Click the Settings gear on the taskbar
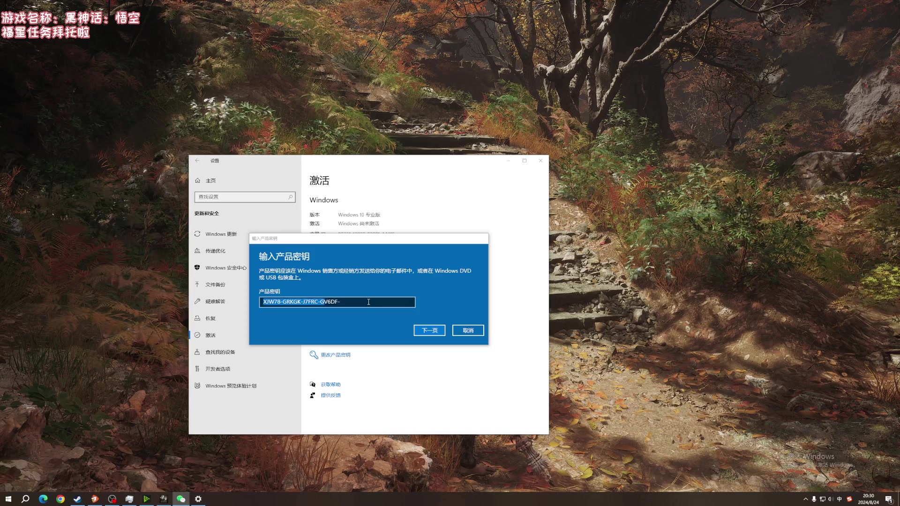 [198, 499]
